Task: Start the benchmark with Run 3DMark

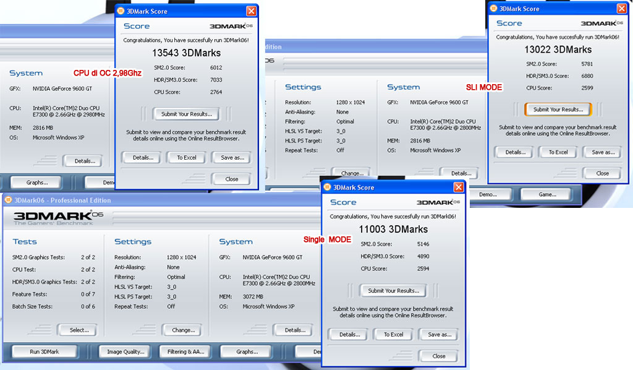Action: pos(45,352)
